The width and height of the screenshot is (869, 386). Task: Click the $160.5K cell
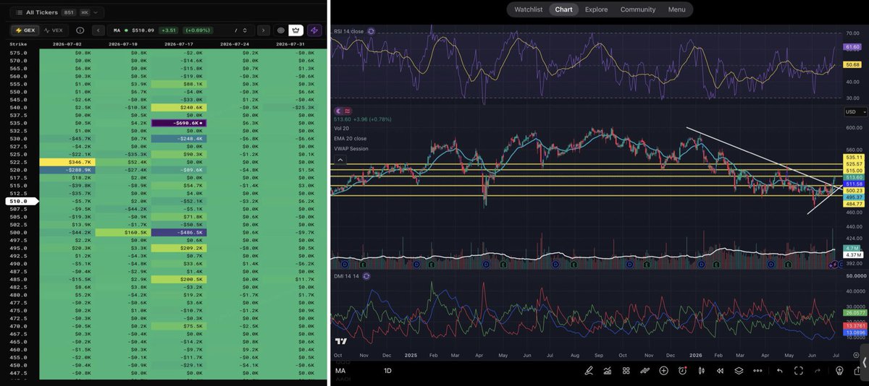pos(122,232)
